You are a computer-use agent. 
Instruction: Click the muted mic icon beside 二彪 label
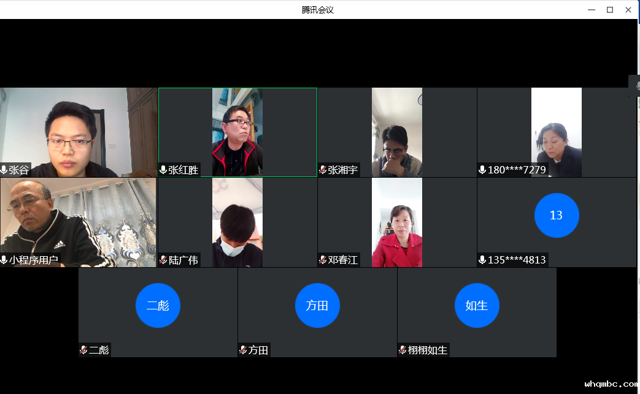click(83, 350)
